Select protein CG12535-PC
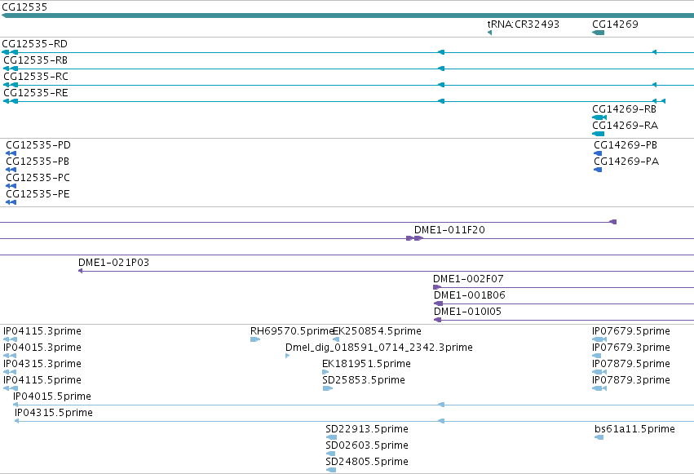This screenshot has height=474, width=694. (x=38, y=178)
